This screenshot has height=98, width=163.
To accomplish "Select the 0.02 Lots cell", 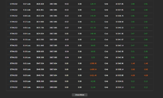I will pos(27,69).
